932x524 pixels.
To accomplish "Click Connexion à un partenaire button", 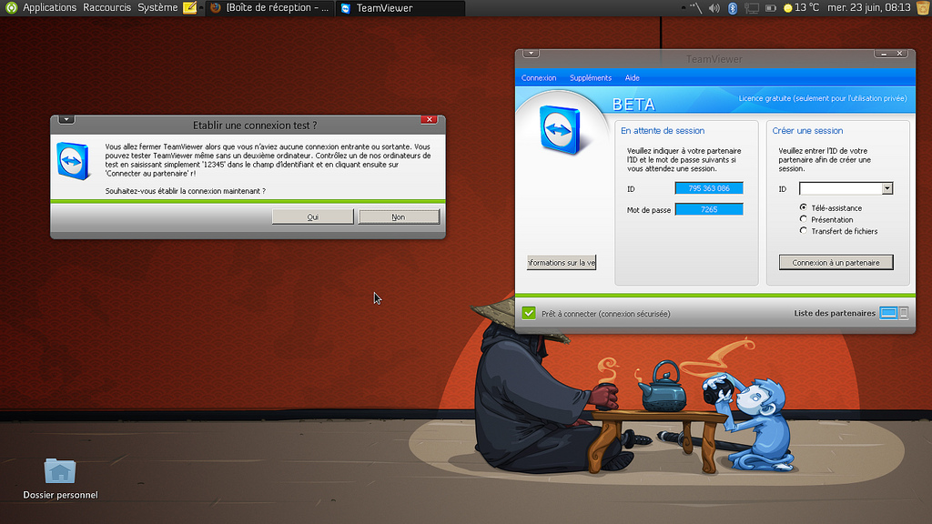I will click(x=836, y=263).
